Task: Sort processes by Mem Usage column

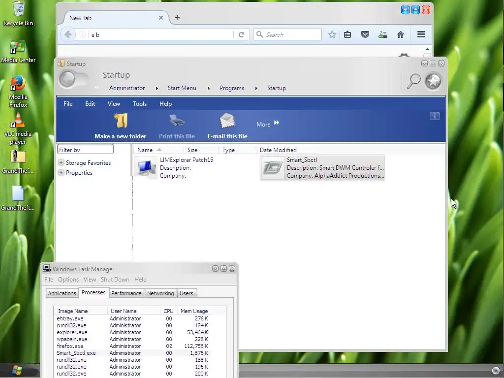Action: tap(194, 311)
